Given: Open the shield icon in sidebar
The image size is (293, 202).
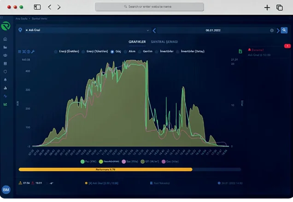Looking at the screenshot, I should tap(5, 72).
